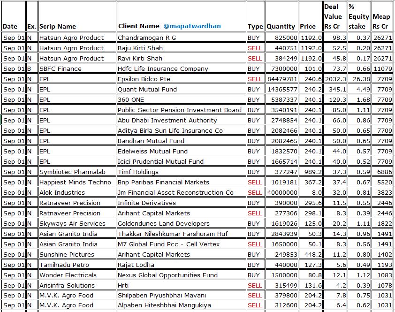Click the 'Mcap Rs Cr' column header
This screenshot has height=312, width=395.
[382, 16]
